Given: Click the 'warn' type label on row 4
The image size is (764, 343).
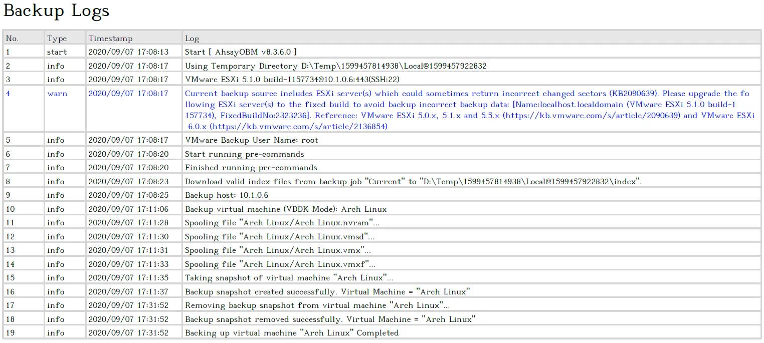Looking at the screenshot, I should [57, 94].
